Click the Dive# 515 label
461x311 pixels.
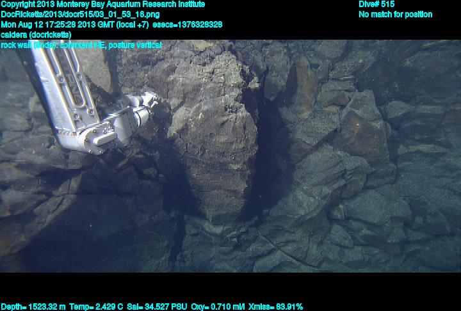(x=376, y=4)
